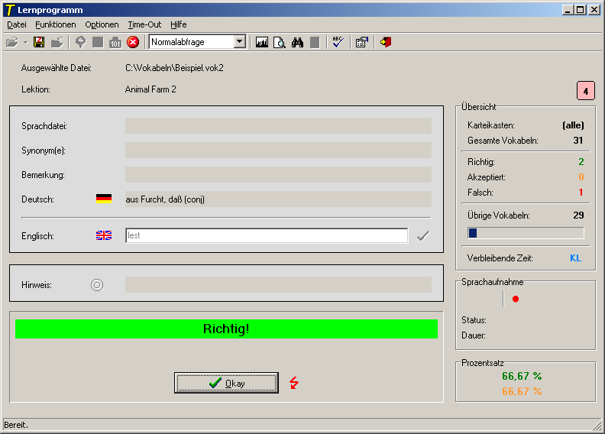Click the grayed head hint icon
The height and width of the screenshot is (434, 605).
click(x=80, y=42)
